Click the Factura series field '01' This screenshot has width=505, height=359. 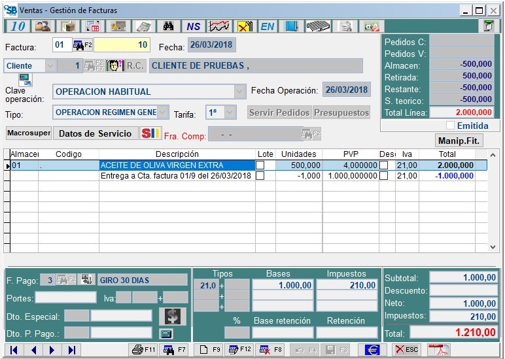tap(62, 44)
